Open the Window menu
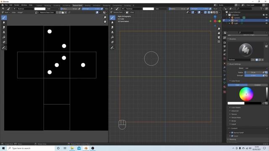 [24, 5]
